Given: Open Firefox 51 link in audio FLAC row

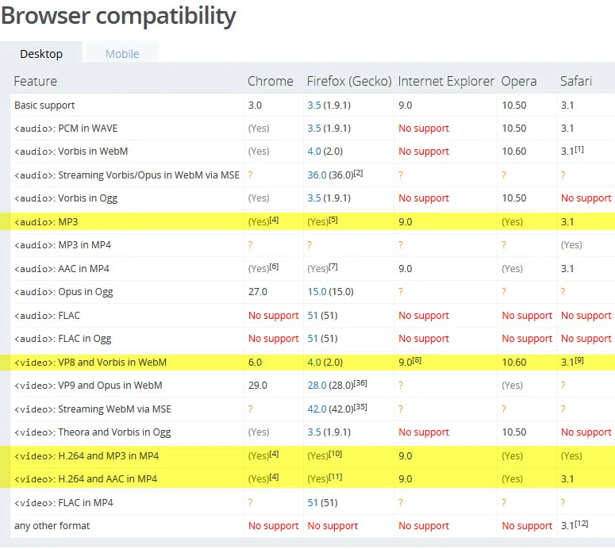Looking at the screenshot, I should pos(313,315).
